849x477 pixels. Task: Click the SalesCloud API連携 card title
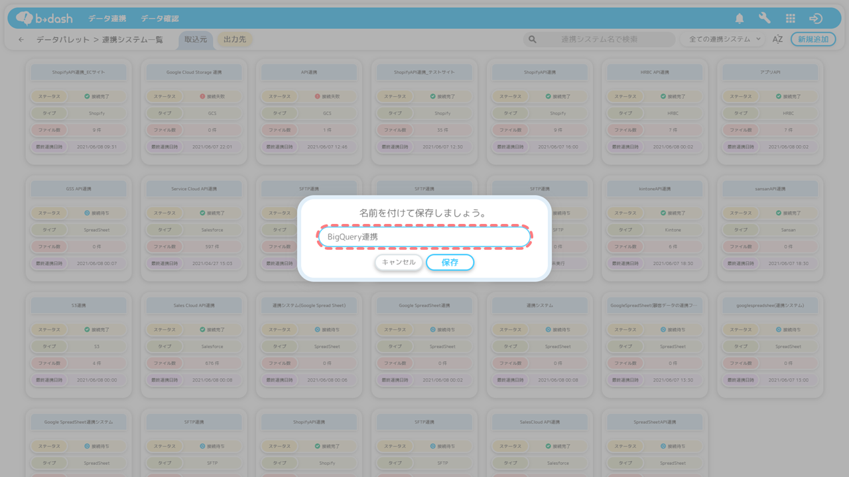(540, 422)
